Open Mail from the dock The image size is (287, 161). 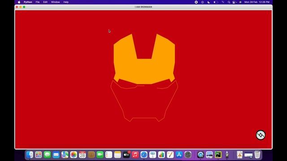coord(56,155)
